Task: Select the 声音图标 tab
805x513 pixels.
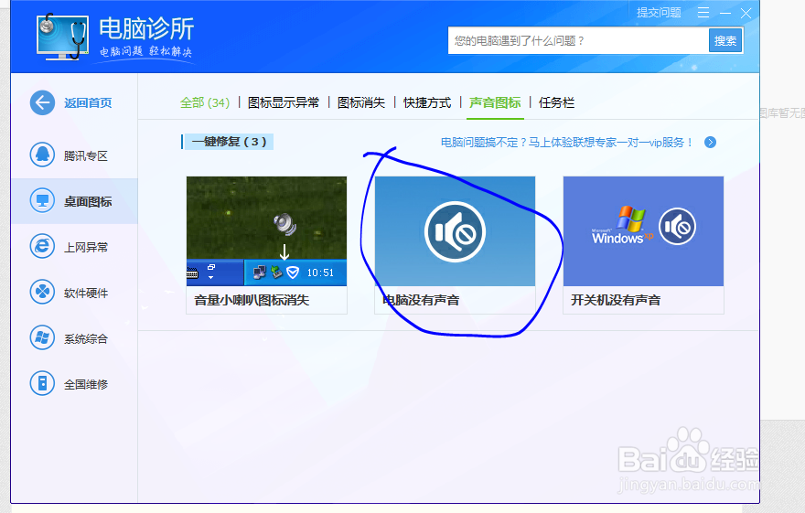Action: [495, 102]
